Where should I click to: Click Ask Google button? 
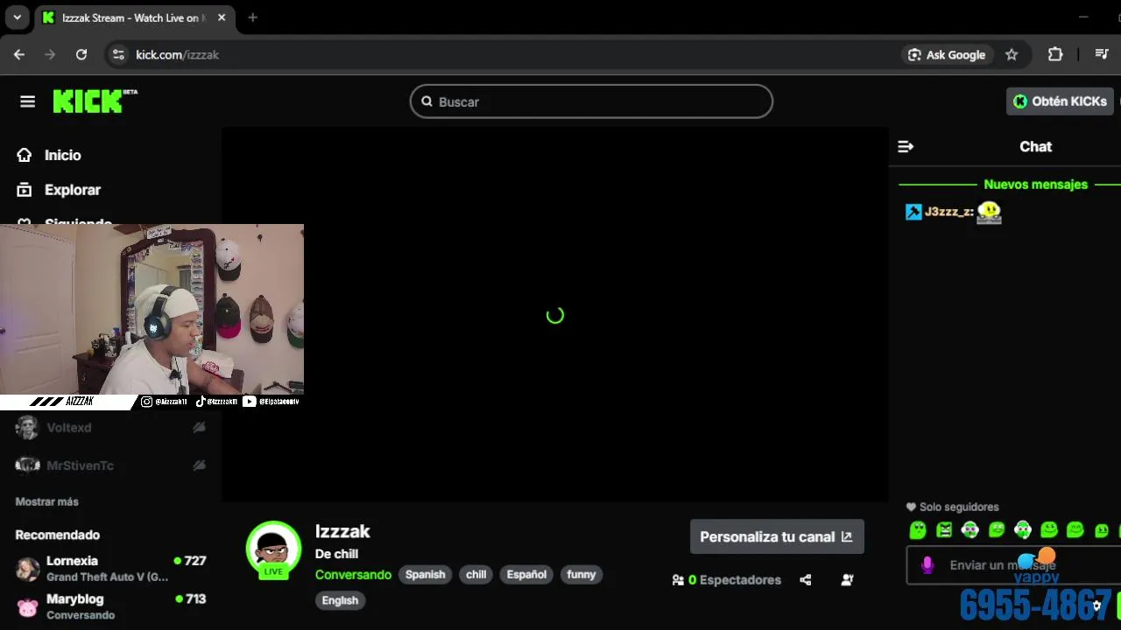(x=948, y=54)
